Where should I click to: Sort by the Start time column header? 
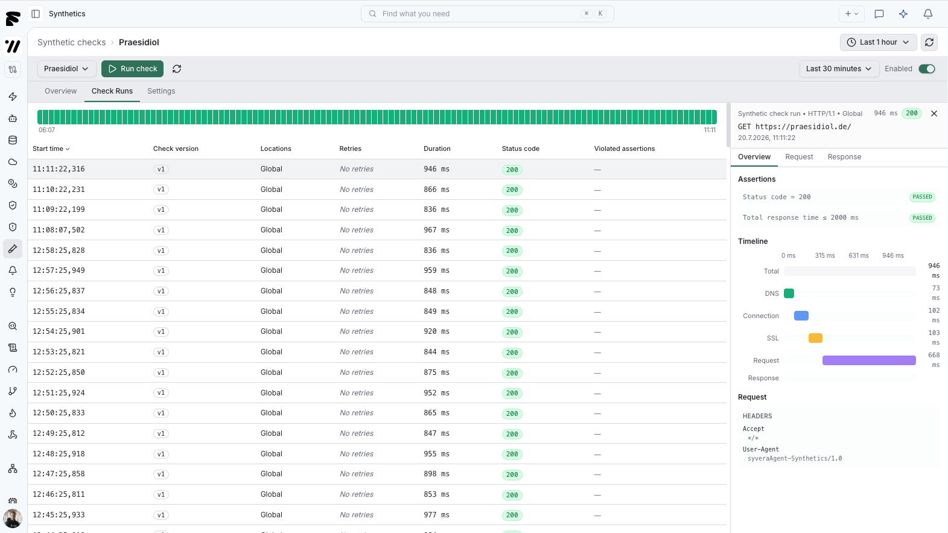51,148
